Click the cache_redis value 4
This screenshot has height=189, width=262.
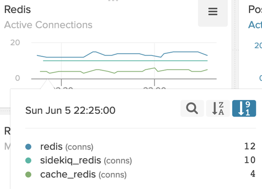tap(253, 174)
